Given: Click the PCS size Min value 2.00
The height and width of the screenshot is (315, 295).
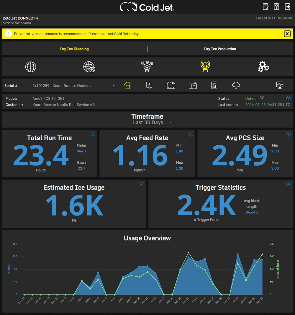Looking at the screenshot, I should point(275,151).
